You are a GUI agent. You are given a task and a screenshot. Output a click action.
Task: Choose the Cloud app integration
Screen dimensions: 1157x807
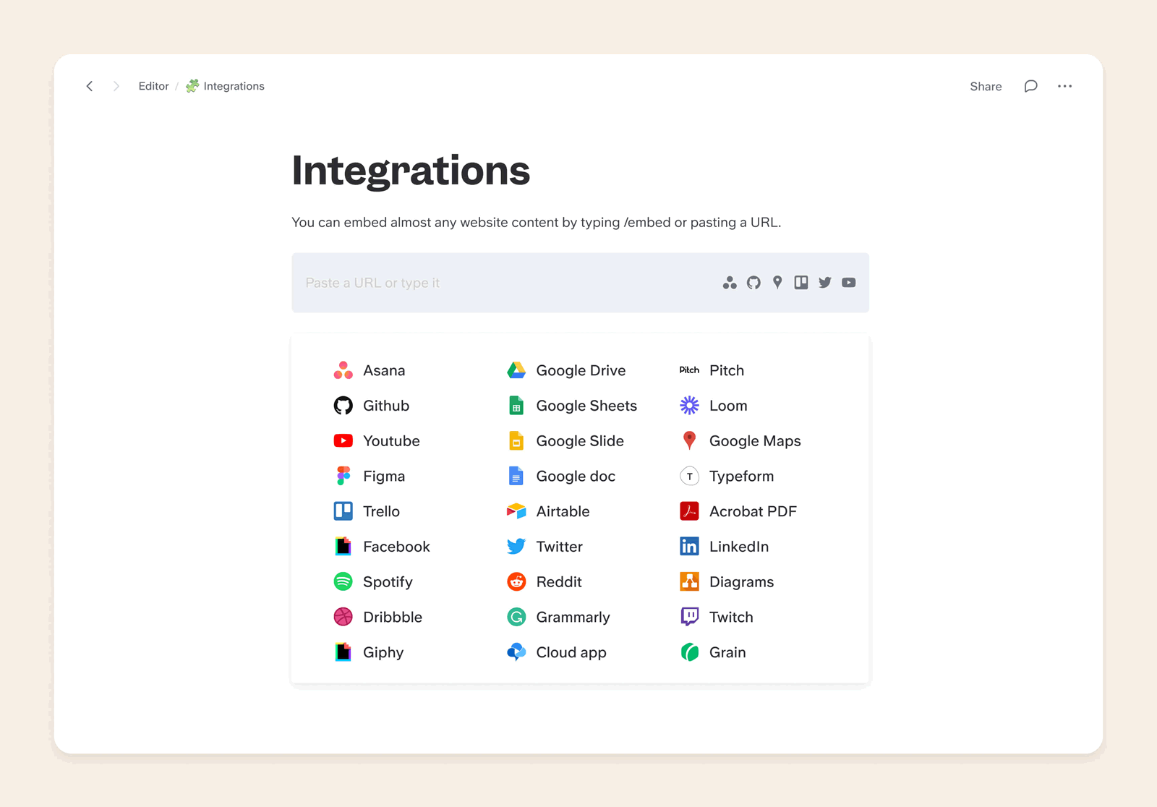[x=557, y=652]
